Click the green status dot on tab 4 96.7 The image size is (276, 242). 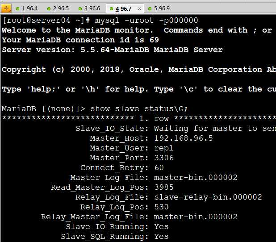111,8
